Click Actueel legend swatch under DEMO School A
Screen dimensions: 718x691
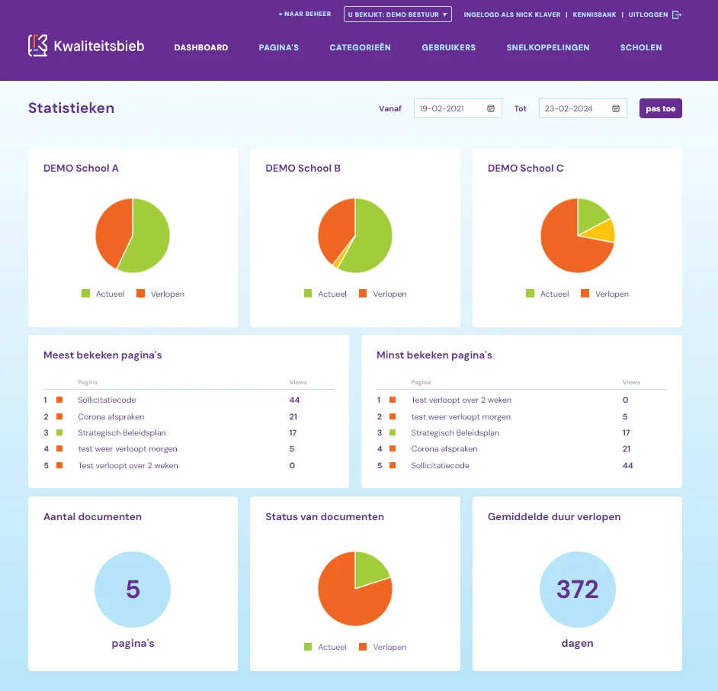click(x=85, y=294)
